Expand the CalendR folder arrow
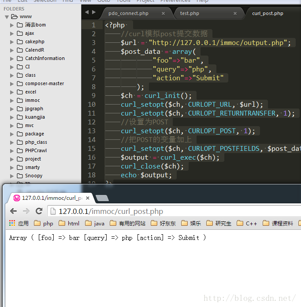The image size is (301, 307). [12, 50]
